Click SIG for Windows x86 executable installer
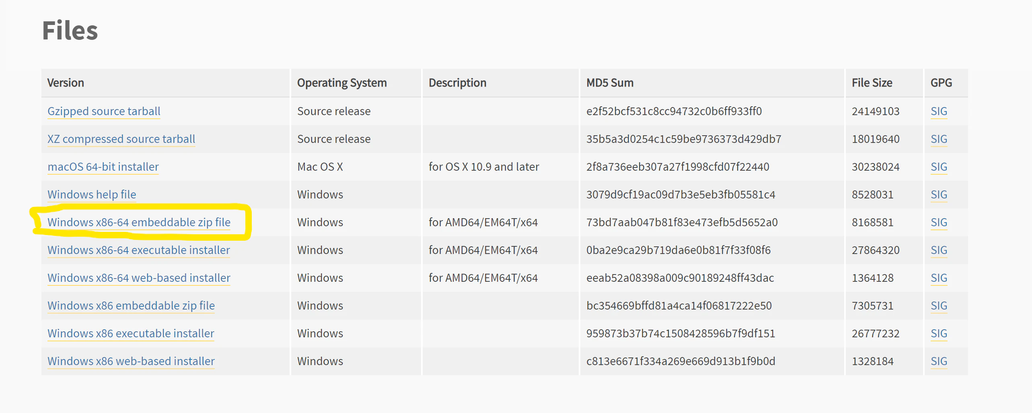Image resolution: width=1032 pixels, height=413 pixels. point(939,333)
